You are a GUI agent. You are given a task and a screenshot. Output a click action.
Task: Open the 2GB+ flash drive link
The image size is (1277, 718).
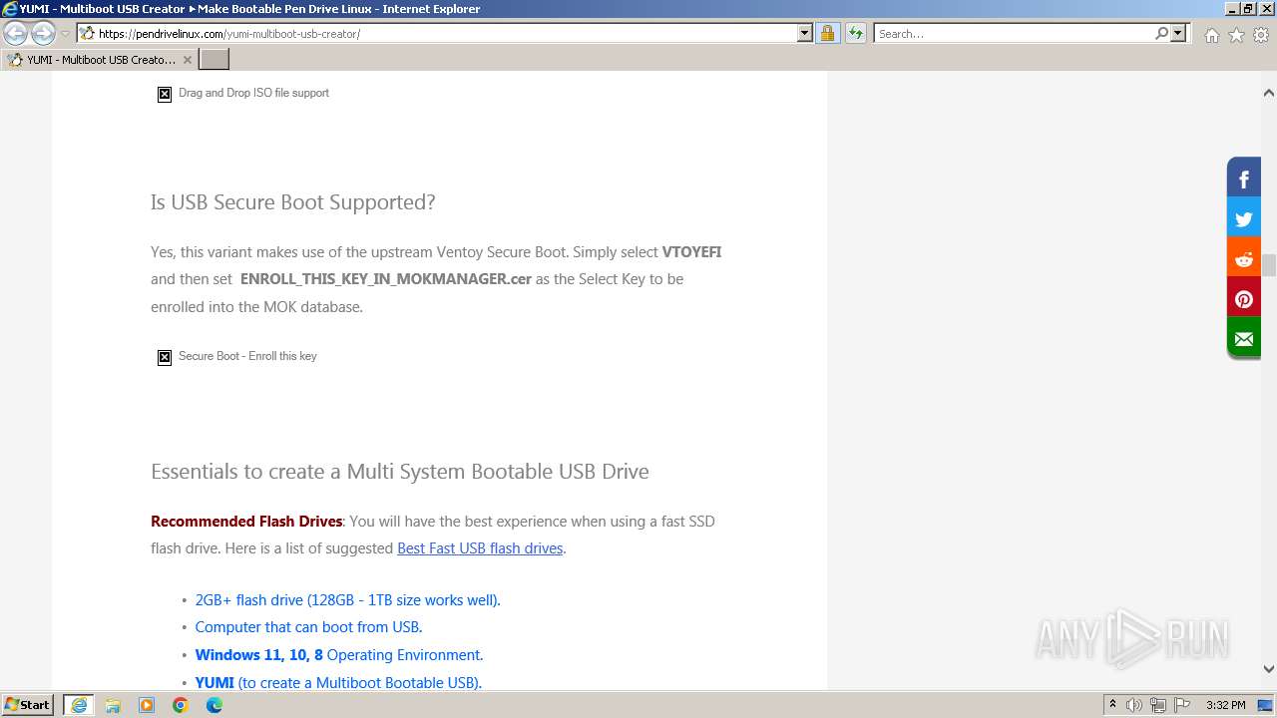pyautogui.click(x=347, y=600)
